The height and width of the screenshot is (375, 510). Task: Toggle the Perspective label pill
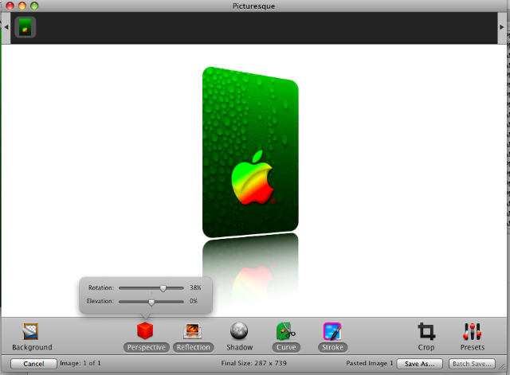point(147,347)
